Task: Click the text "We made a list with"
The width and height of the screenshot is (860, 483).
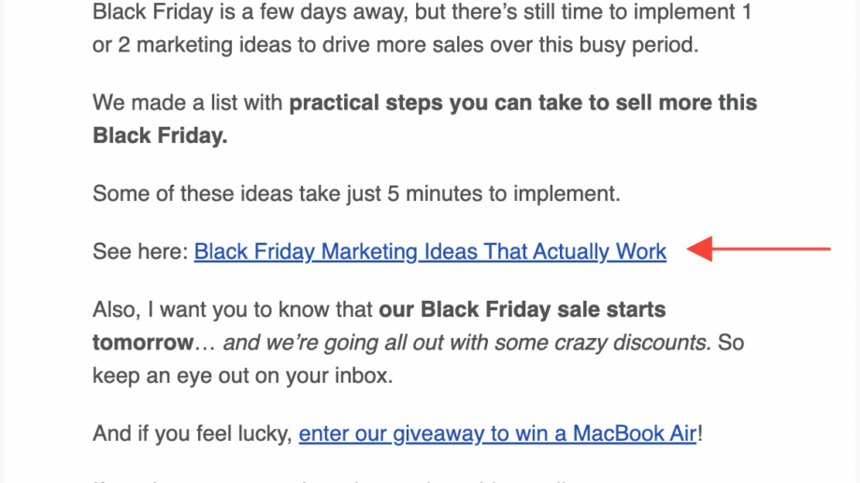Action: point(188,103)
